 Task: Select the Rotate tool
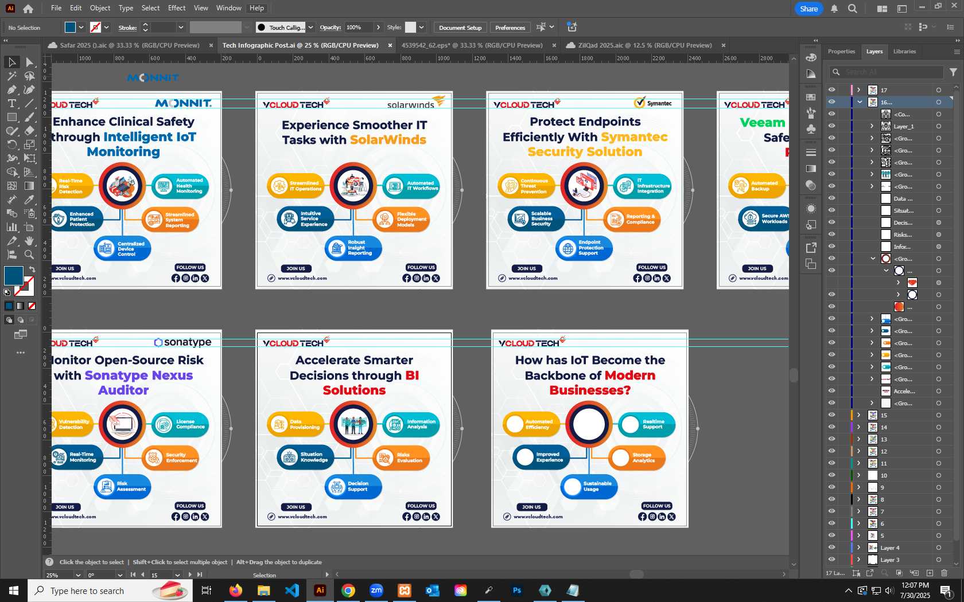11,144
